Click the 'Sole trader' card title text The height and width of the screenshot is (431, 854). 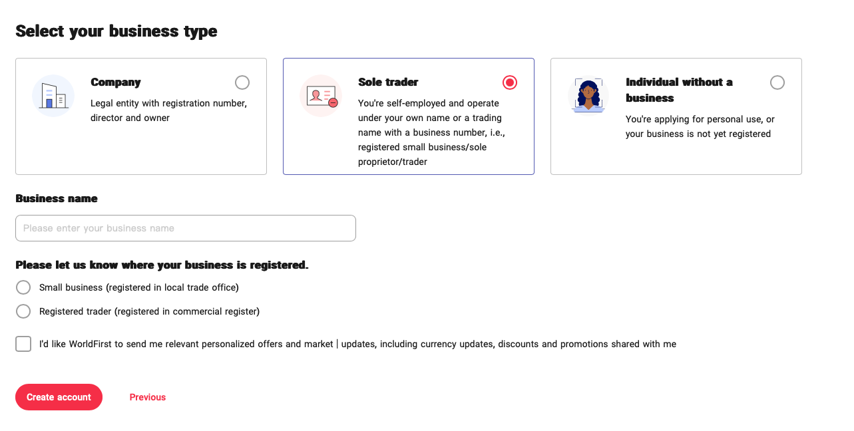point(388,82)
